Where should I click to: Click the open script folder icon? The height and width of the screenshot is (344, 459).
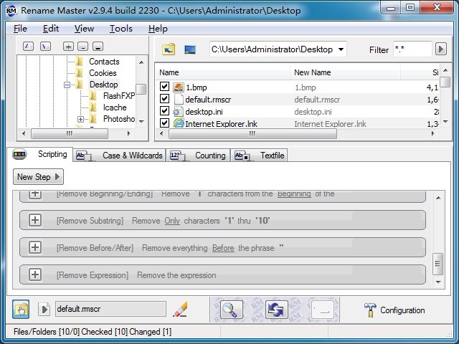click(x=22, y=310)
